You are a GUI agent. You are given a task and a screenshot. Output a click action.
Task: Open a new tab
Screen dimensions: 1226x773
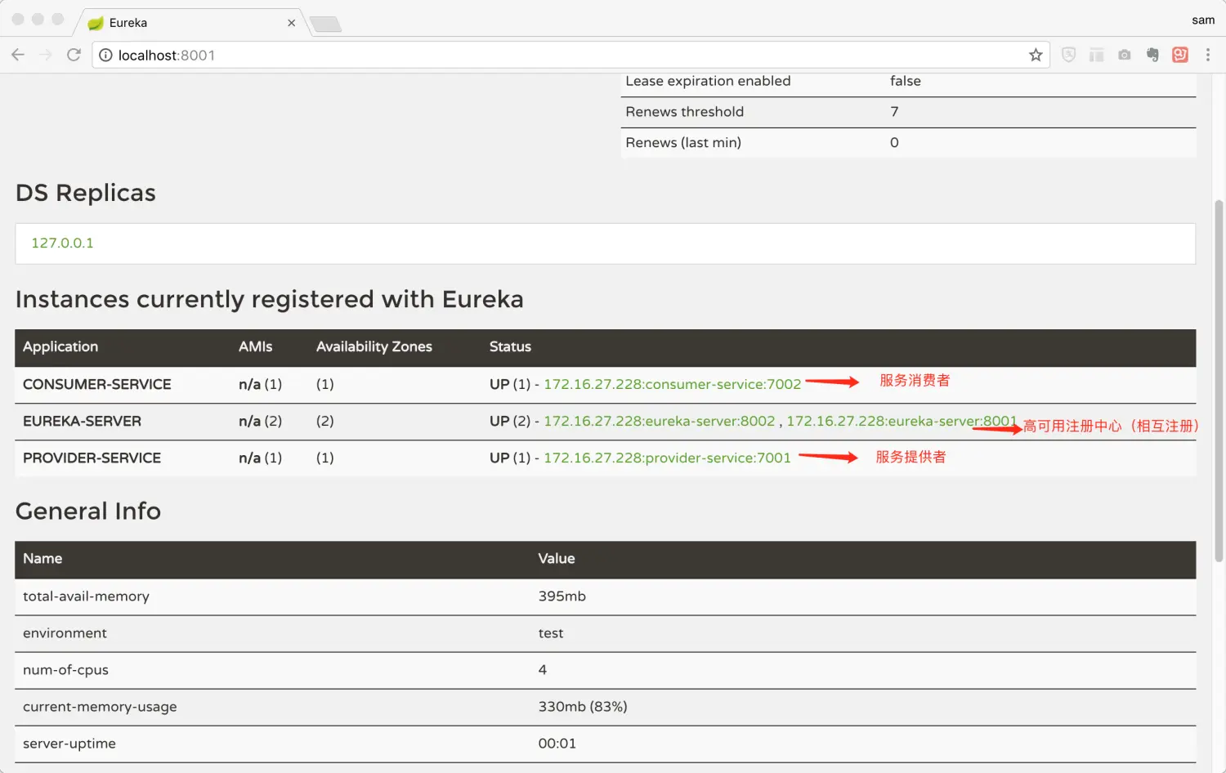(326, 25)
